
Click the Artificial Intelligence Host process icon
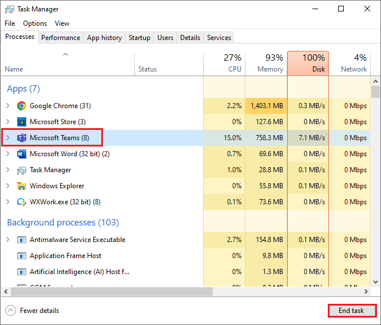click(22, 272)
